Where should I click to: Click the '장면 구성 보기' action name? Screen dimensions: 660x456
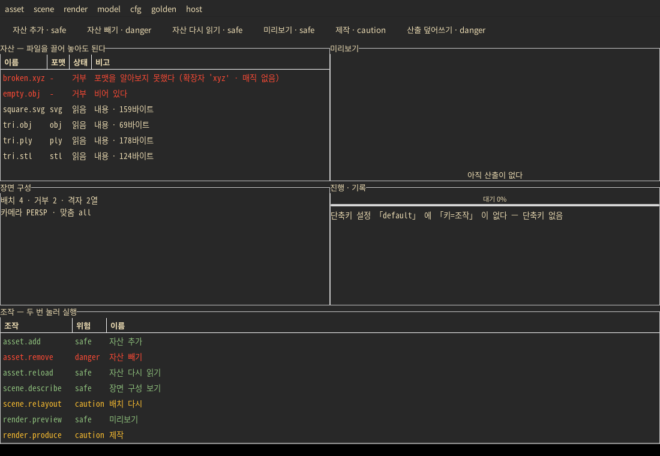pos(134,388)
